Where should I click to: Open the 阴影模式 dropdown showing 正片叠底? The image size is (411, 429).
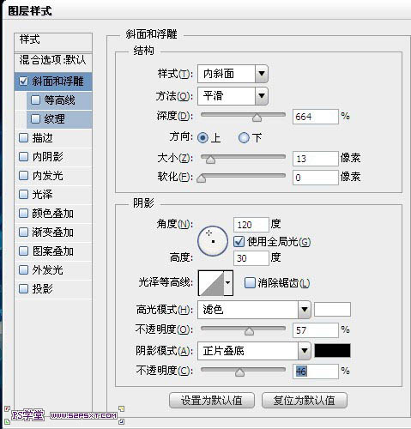point(254,351)
